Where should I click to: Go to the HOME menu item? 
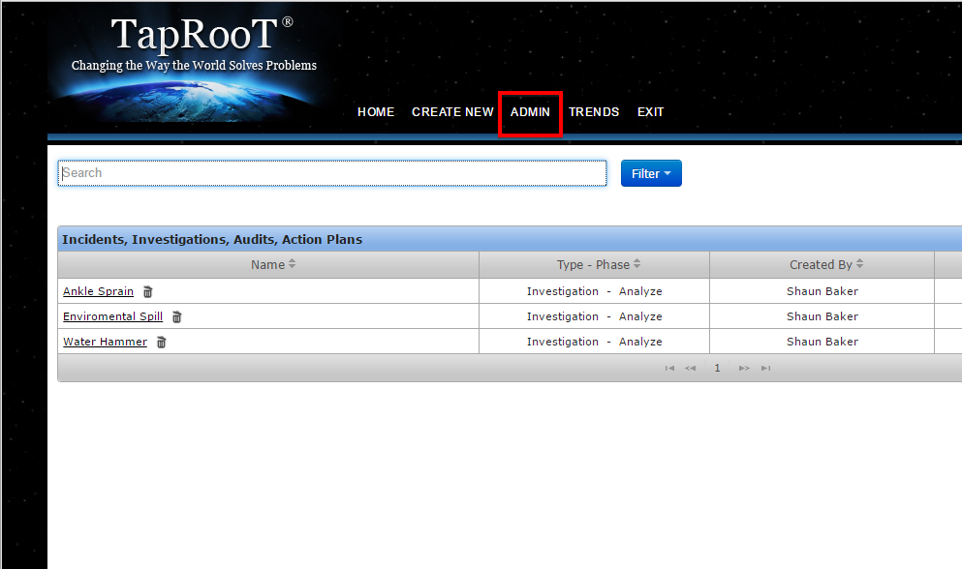(376, 112)
